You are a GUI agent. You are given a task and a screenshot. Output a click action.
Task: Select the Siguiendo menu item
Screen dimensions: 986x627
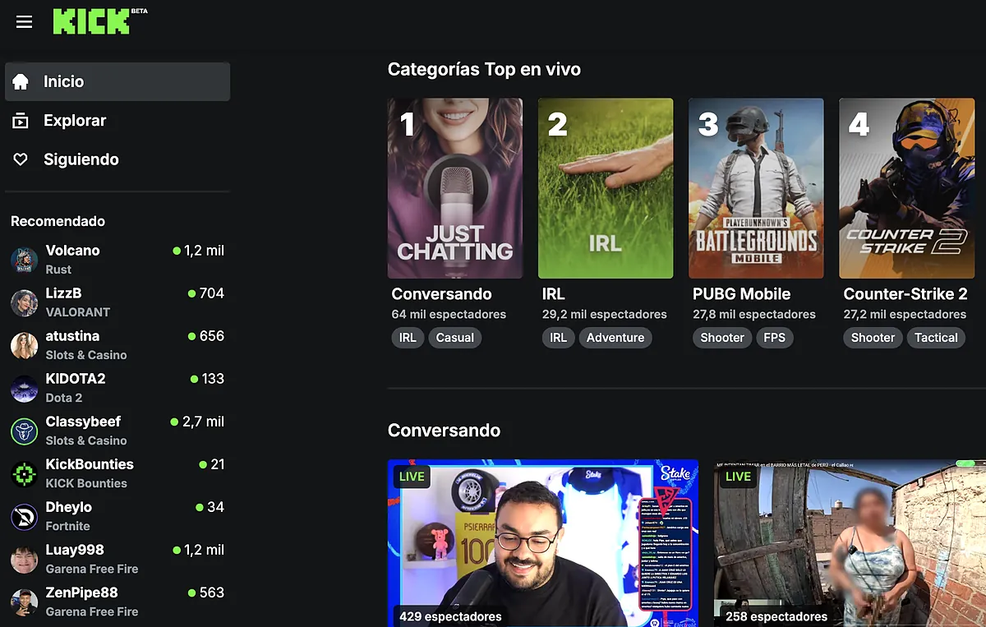pyautogui.click(x=117, y=159)
